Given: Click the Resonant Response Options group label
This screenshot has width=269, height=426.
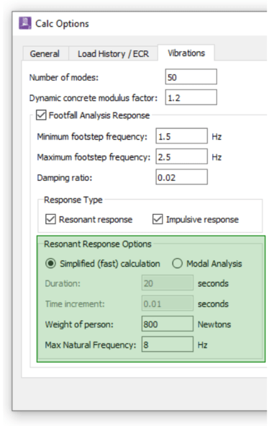Looking at the screenshot, I should coord(98,244).
